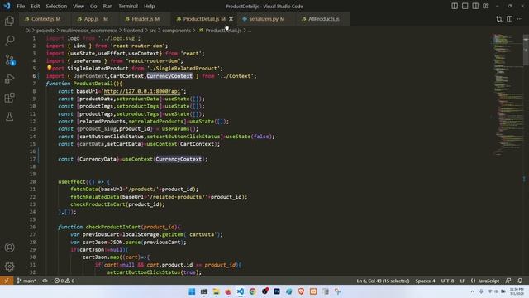Split the editor to the right
Image resolution: width=529 pixels, height=298 pixels.
click(509, 19)
